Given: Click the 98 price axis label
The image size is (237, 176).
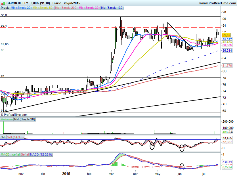Looking at the screenshot, I should pyautogui.click(x=224, y=12).
